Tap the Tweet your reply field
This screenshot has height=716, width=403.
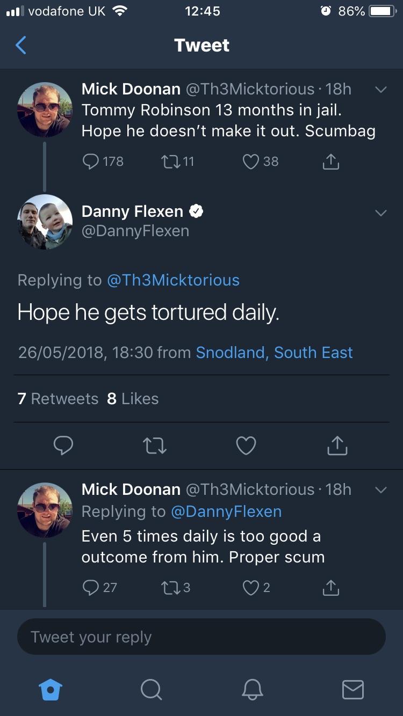tap(201, 637)
